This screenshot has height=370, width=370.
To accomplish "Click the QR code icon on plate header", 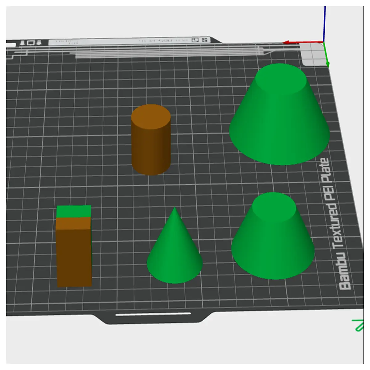I will click(x=204, y=40).
